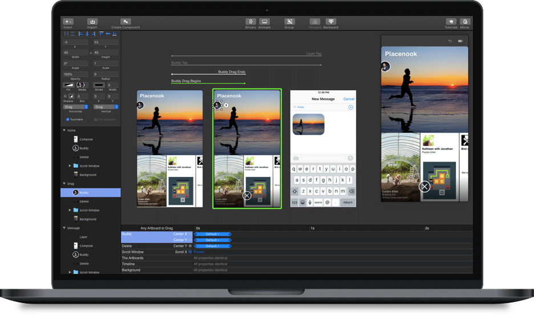Click the return key on keyboard artboard
The height and width of the screenshot is (315, 534).
(347, 202)
